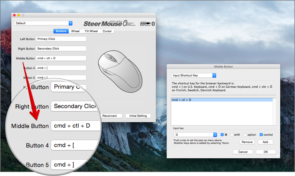Viewport: 295px width, 176px height.
Task: Switch to the Buttons tab
Action: click(61, 31)
